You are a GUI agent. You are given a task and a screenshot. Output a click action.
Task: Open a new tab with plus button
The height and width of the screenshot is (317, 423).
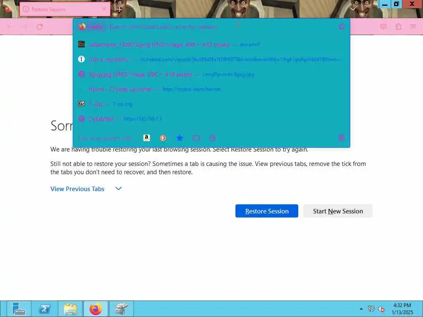click(x=119, y=9)
